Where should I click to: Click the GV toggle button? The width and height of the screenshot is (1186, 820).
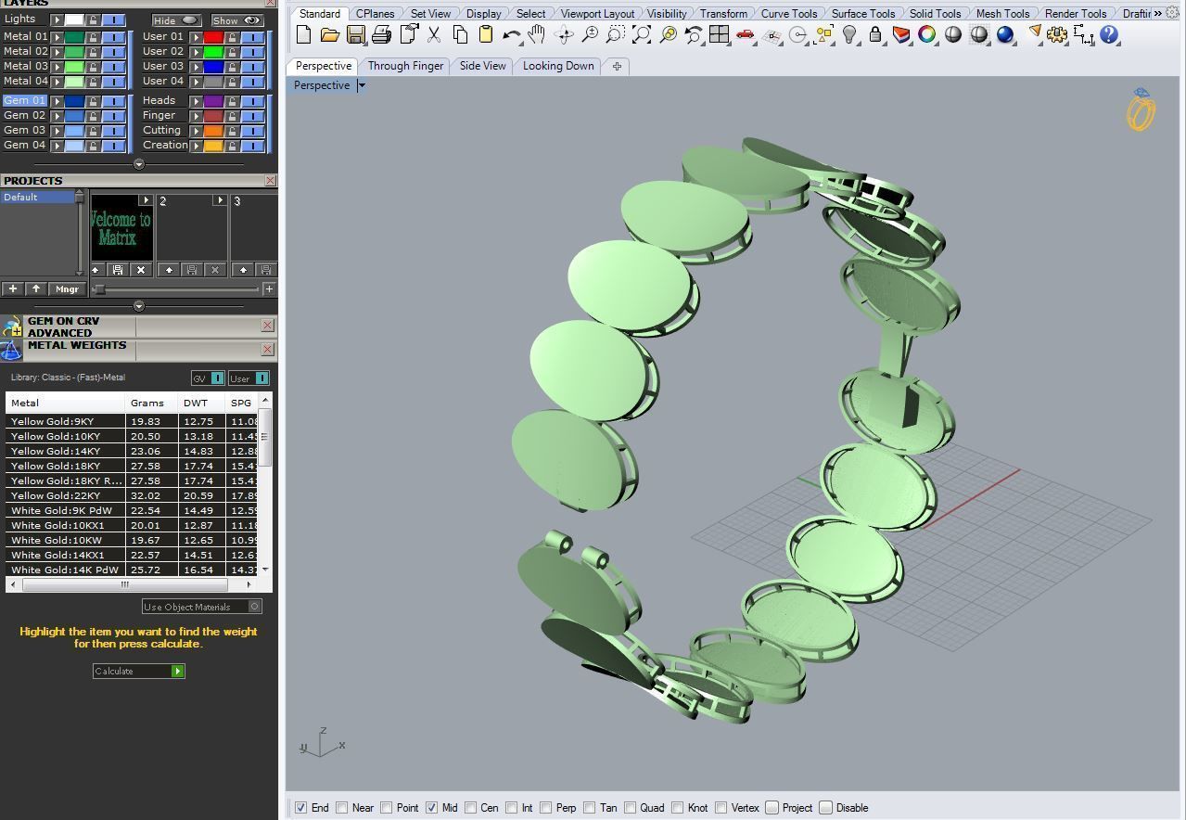208,378
